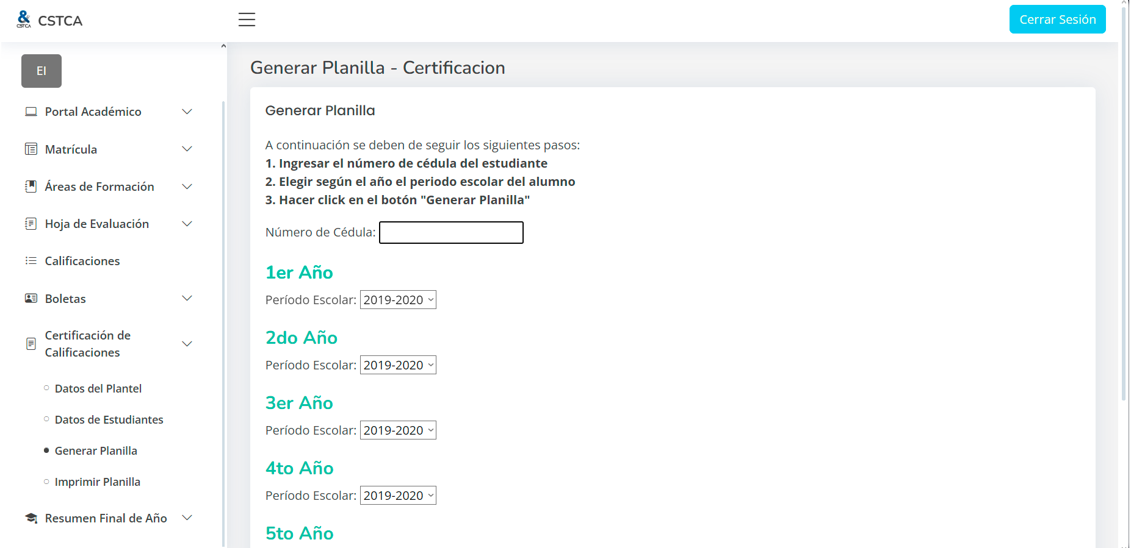
Task: Open the 3er Año Período Escolar dropdown
Action: coord(398,430)
